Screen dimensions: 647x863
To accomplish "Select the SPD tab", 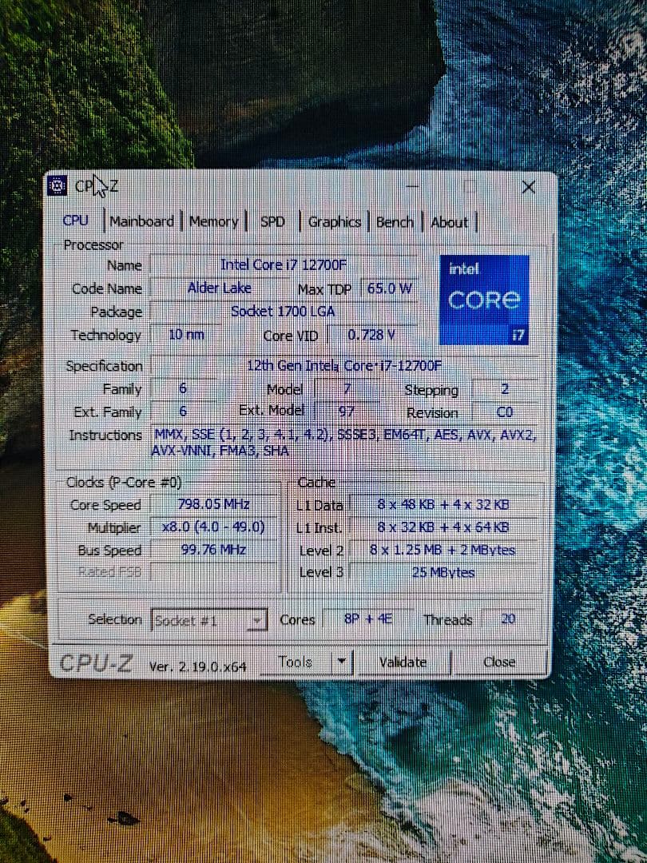I will click(x=272, y=222).
